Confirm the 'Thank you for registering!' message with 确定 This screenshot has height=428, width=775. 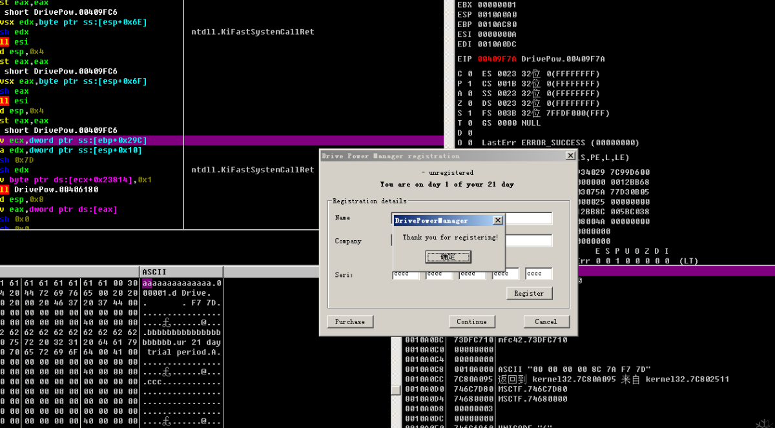click(x=448, y=257)
